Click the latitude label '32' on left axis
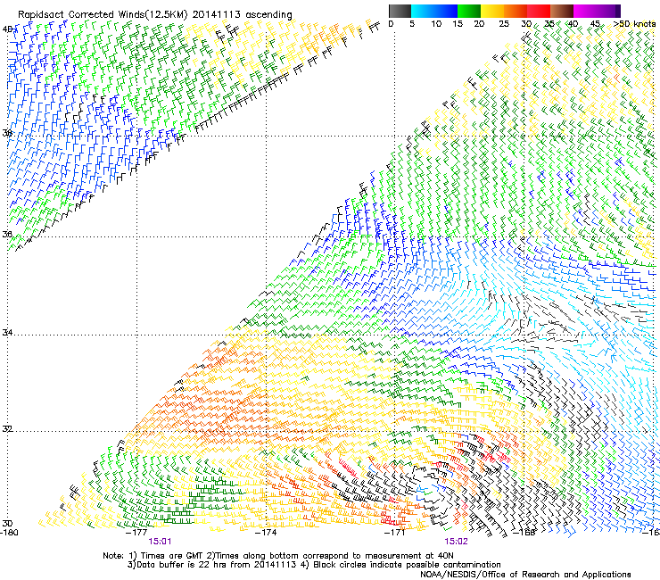The image size is (660, 580). coord(7,429)
